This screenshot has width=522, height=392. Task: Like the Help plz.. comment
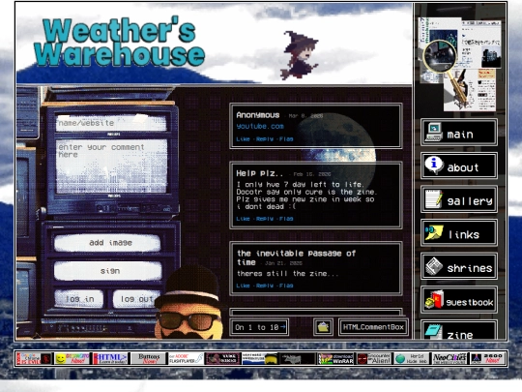click(x=243, y=219)
